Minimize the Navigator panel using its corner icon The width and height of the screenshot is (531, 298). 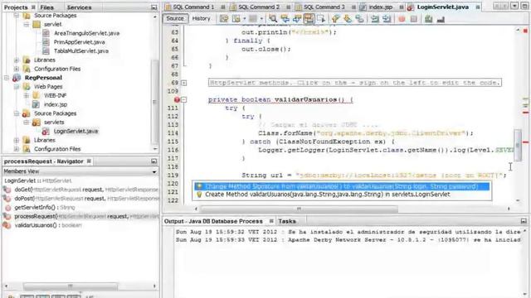[153, 161]
